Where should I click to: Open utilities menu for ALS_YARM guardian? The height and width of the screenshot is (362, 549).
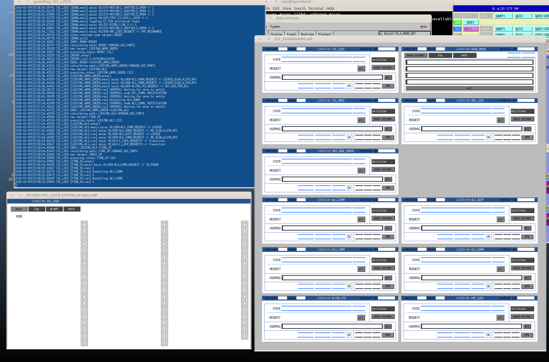coord(383,260)
